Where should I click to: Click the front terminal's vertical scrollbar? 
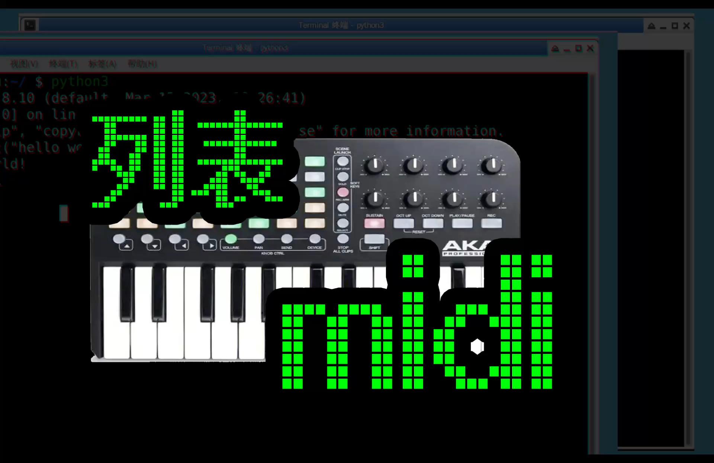[592, 260]
